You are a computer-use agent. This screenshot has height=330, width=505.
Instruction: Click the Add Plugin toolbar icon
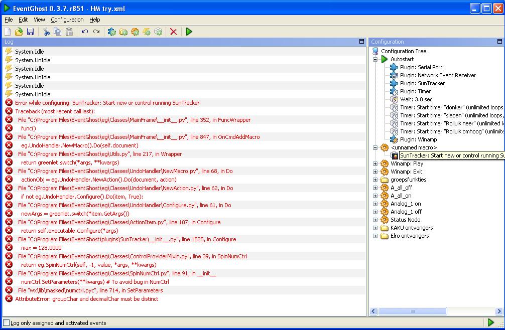point(112,32)
